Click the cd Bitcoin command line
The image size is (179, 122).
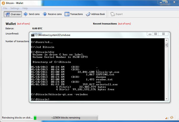(43, 47)
